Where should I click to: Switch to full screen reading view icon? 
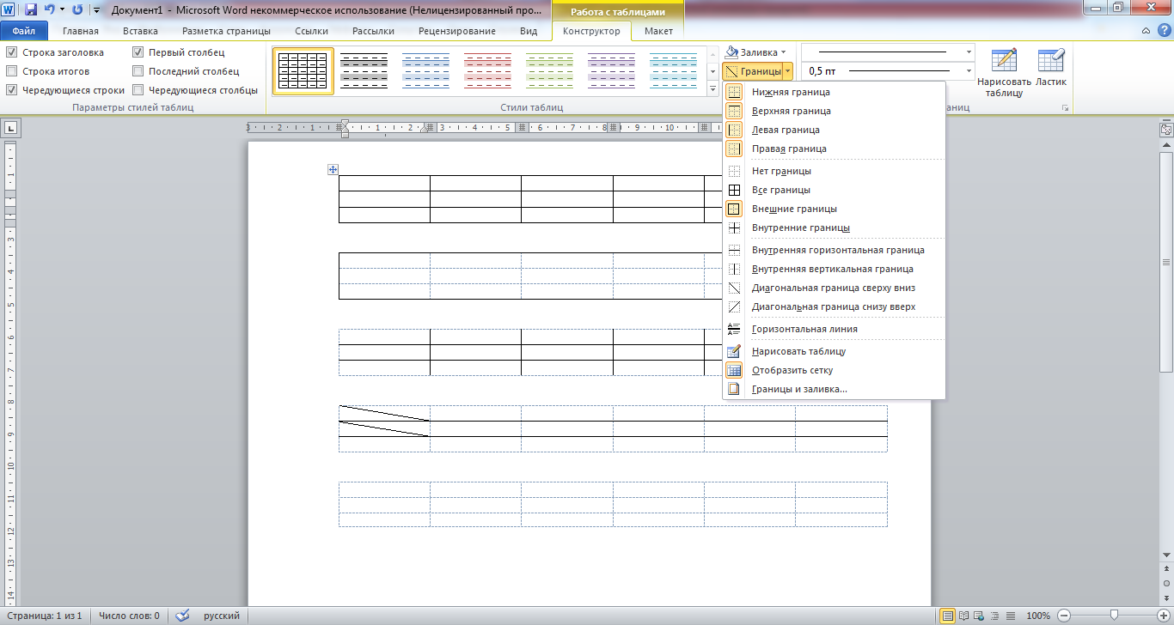tap(963, 616)
